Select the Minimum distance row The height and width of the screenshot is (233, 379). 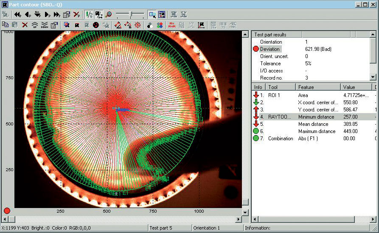click(x=316, y=117)
